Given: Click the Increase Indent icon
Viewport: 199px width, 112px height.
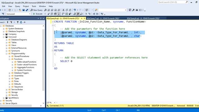Looking at the screenshot, I should click(x=97, y=14).
